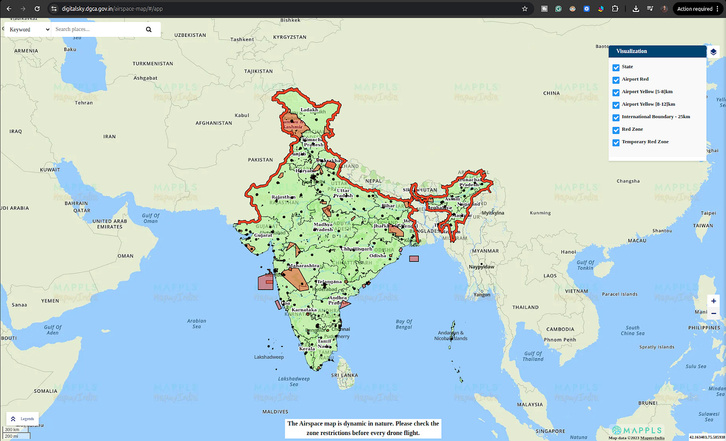This screenshot has width=726, height=441.
Task: Click the SRI LANKA label
Action: (345, 375)
